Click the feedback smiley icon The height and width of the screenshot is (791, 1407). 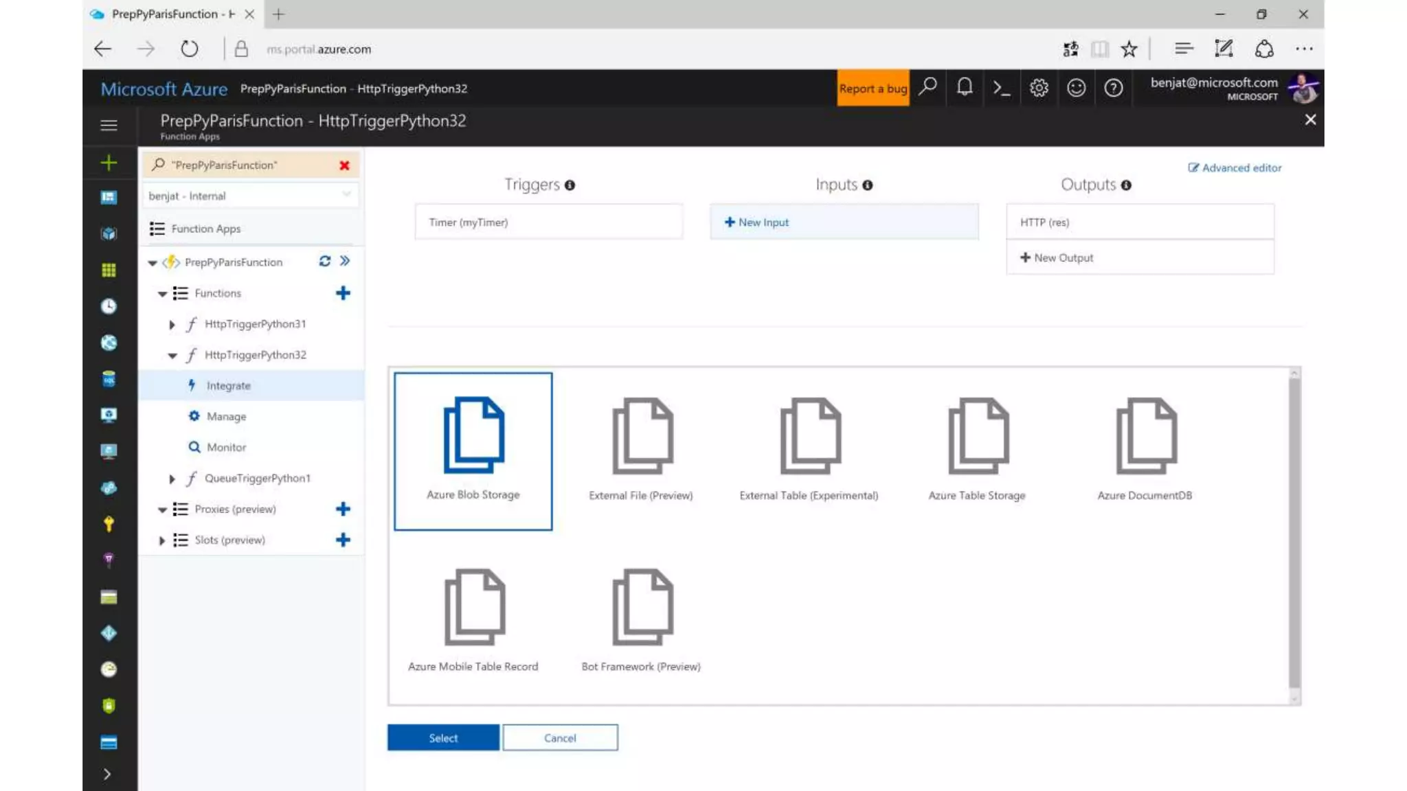pyautogui.click(x=1076, y=88)
